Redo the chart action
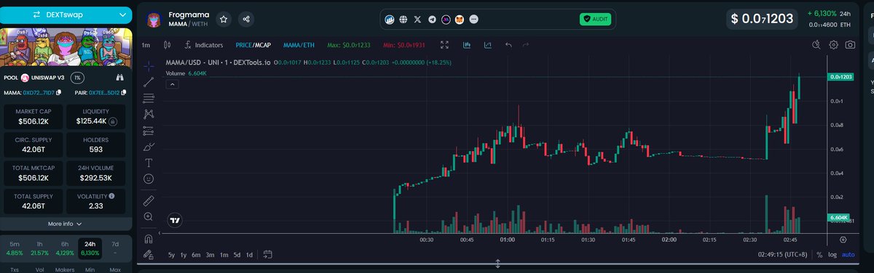Image resolution: width=874 pixels, height=273 pixels. [x=526, y=45]
